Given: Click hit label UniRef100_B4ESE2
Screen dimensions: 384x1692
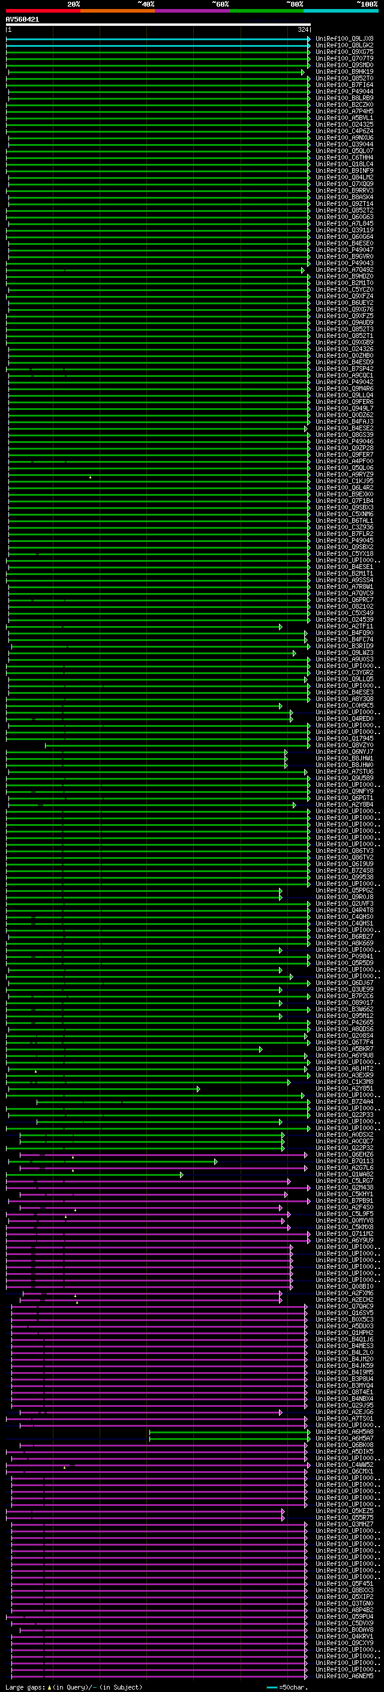Looking at the screenshot, I should 344,429.
